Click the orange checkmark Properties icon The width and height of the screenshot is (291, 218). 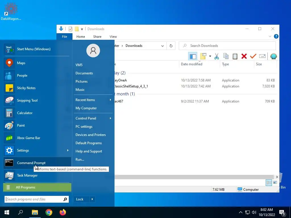(x=253, y=56)
